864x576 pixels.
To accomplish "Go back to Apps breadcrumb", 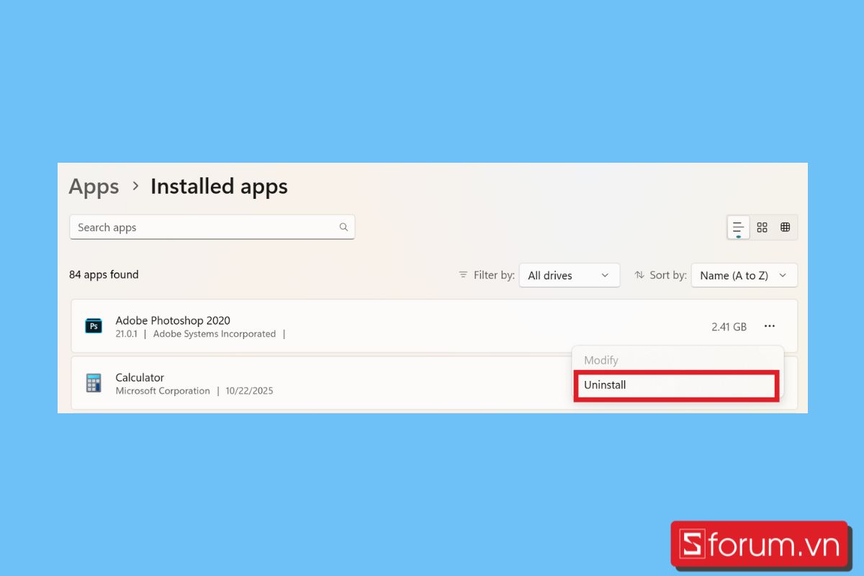I will point(94,186).
